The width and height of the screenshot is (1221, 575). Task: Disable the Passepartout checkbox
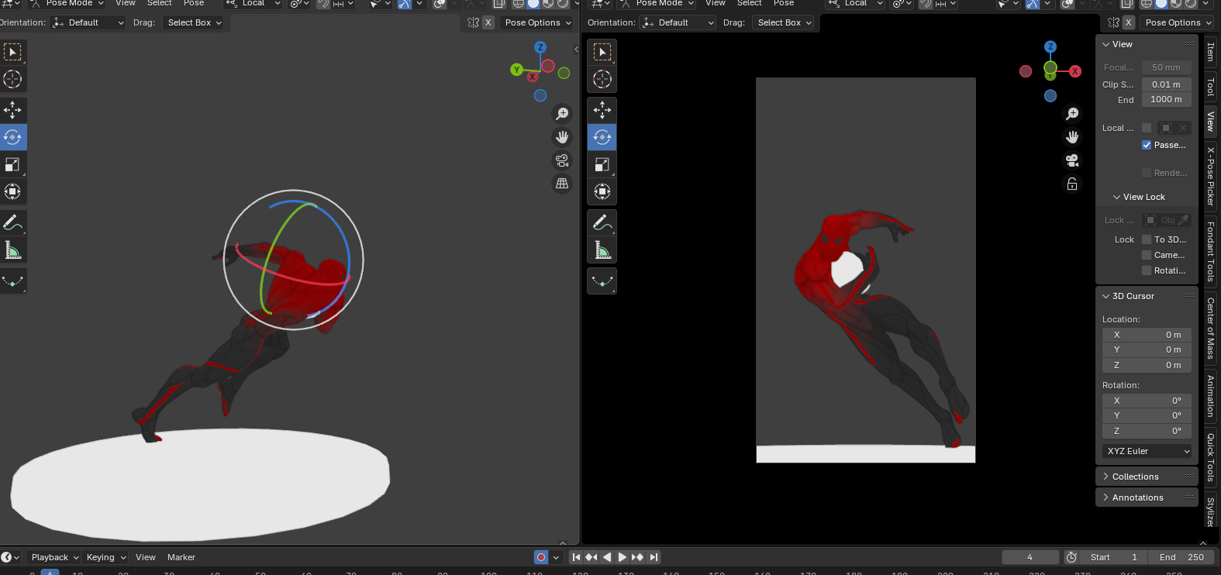tap(1147, 145)
